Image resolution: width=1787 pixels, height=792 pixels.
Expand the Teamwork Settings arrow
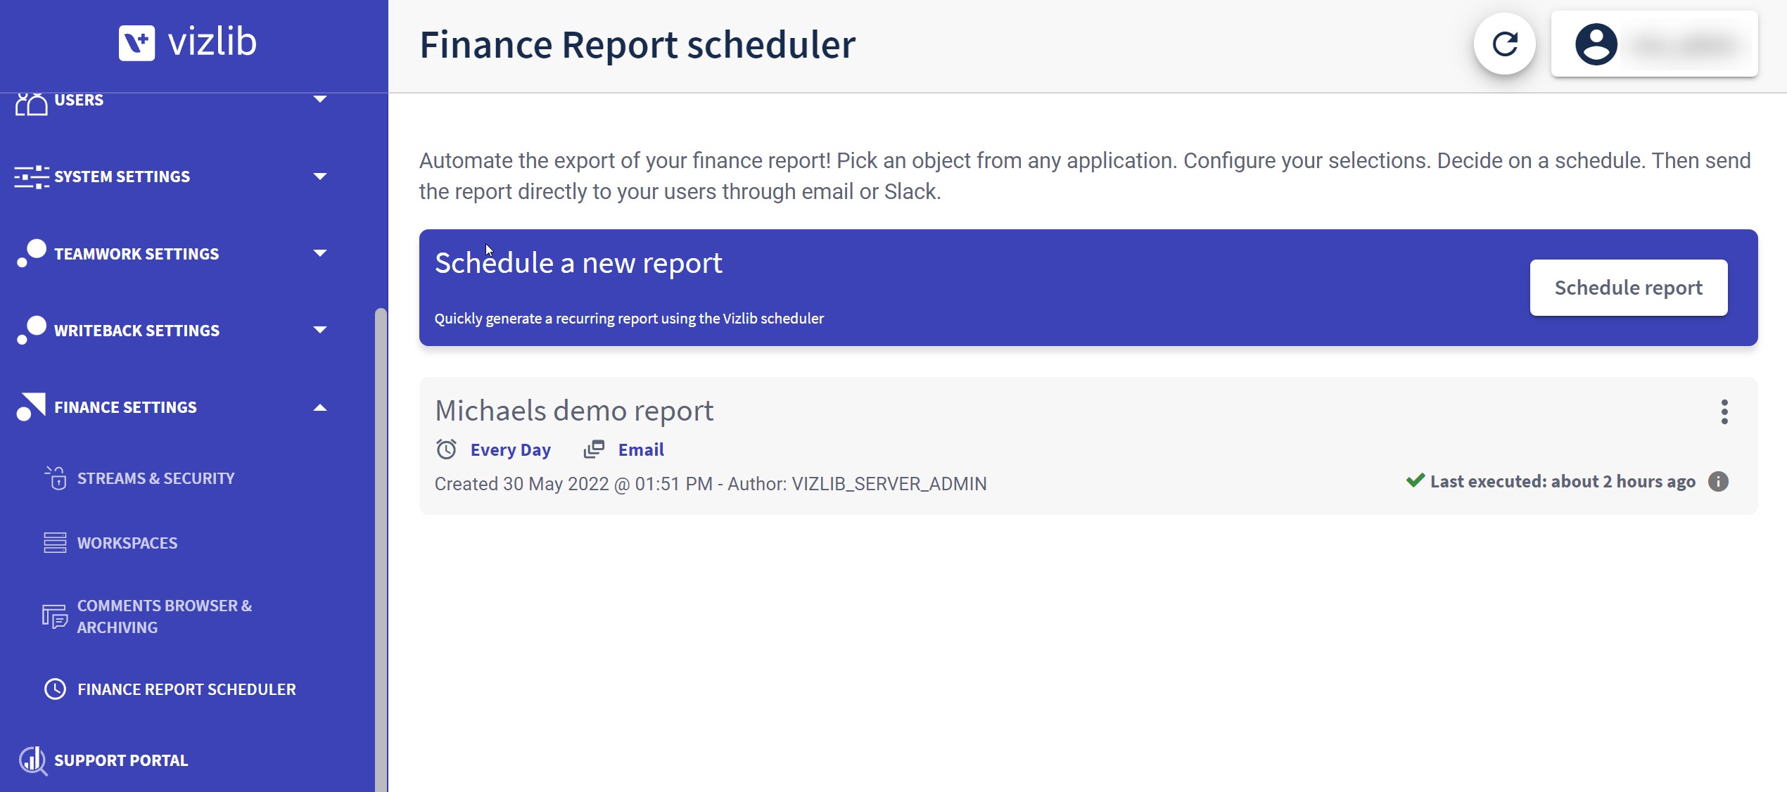320,253
